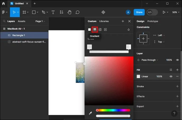Image resolution: width=182 pixels, height=120 pixels.
Task: Select the left gradient color stop
Action: [x=90, y=47]
